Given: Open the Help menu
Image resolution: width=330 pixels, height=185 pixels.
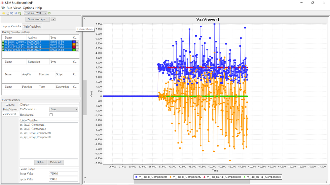Looking at the screenshot, I should click(39, 8).
